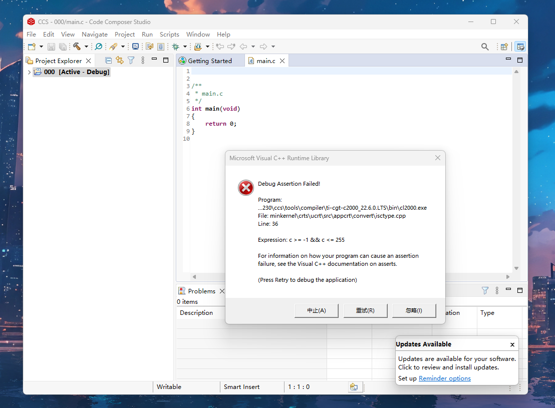555x408 pixels.
Task: Click the Abort 中止(A) button
Action: pos(317,311)
